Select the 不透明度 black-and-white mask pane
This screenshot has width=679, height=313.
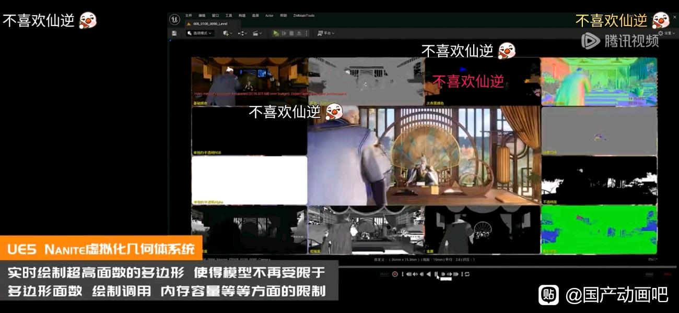click(x=599, y=180)
